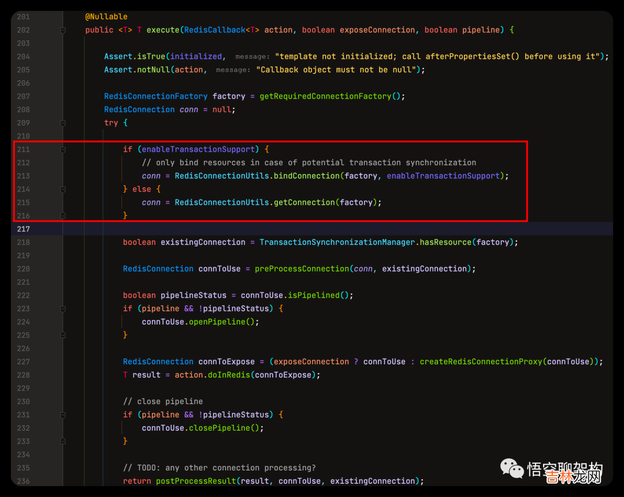The height and width of the screenshot is (497, 624).
Task: Collapse the execute method fold marker on line 202
Action: tap(63, 30)
